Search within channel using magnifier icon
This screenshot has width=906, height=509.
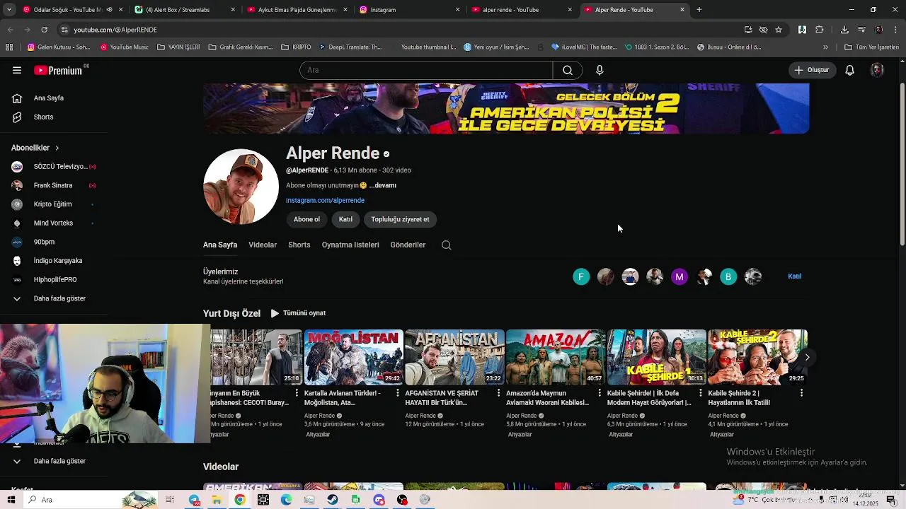[446, 245]
